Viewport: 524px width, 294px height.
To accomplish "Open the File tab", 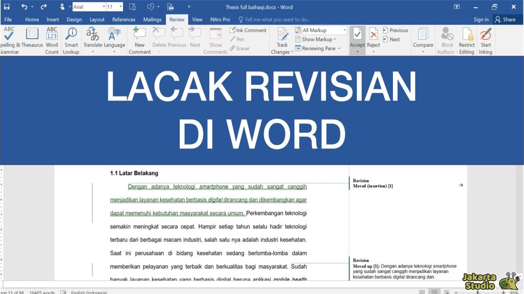I will 8,20.
